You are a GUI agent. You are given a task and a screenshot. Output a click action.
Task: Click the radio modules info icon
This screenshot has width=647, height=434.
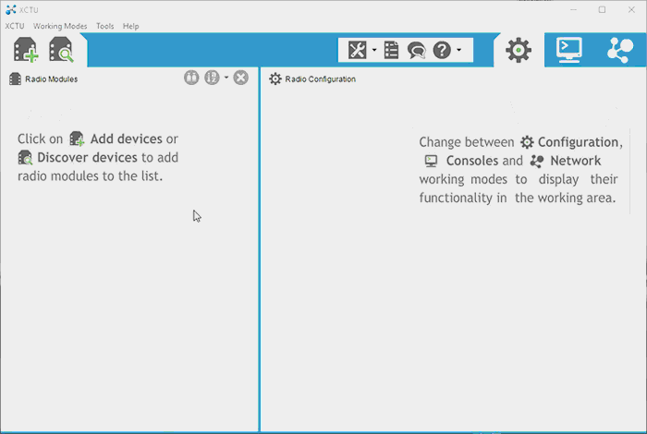coord(191,78)
